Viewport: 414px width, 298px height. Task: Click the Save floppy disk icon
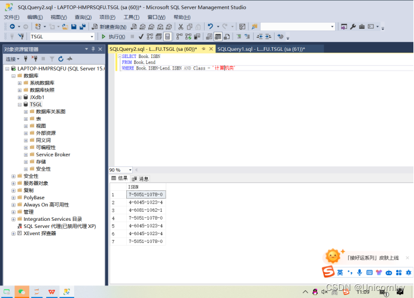pyautogui.click(x=74, y=26)
